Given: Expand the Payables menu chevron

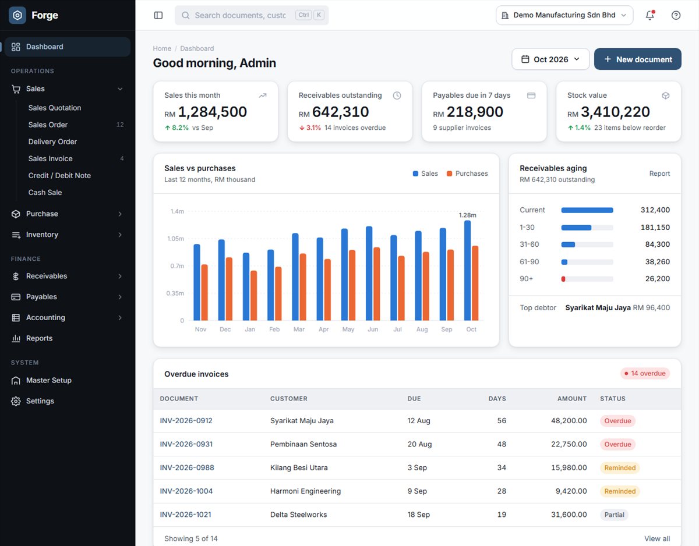Looking at the screenshot, I should coord(120,297).
